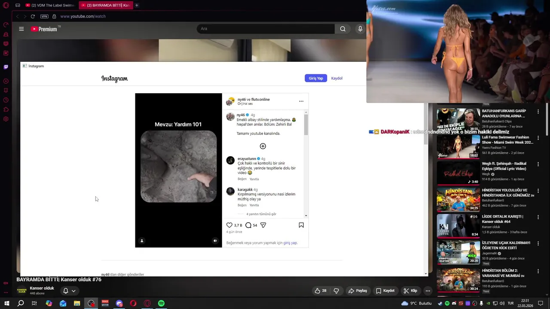Open Windows Start menu
This screenshot has height=309, width=550.
(x=6, y=303)
